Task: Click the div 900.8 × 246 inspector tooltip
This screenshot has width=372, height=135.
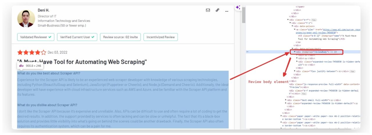Action: pos(31,66)
